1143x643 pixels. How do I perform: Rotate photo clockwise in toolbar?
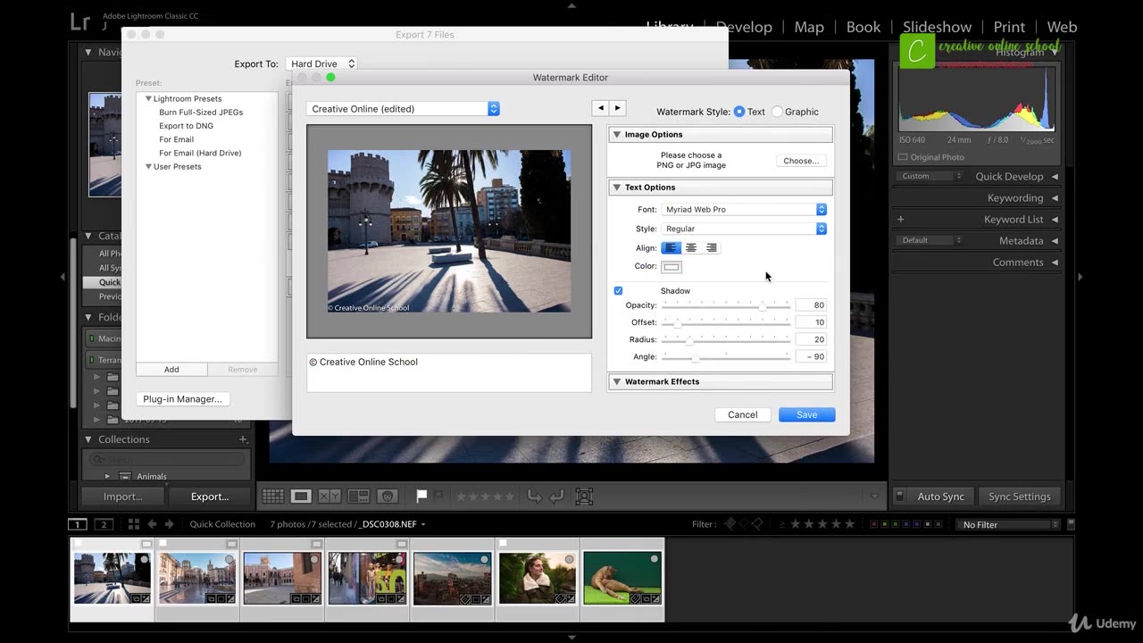tap(555, 496)
